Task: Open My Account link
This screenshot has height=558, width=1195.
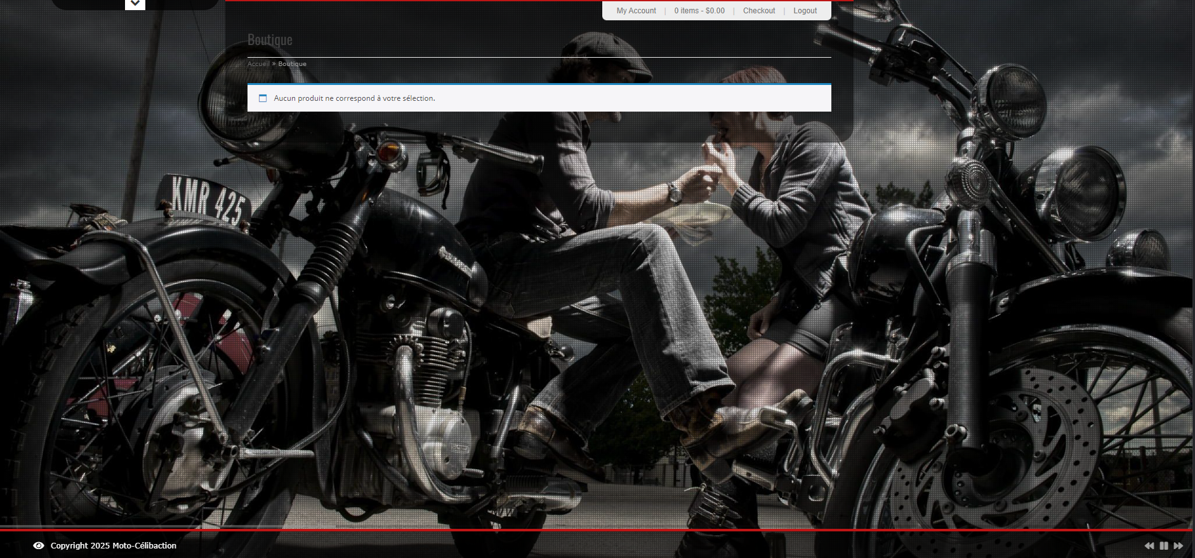Action: pos(637,11)
